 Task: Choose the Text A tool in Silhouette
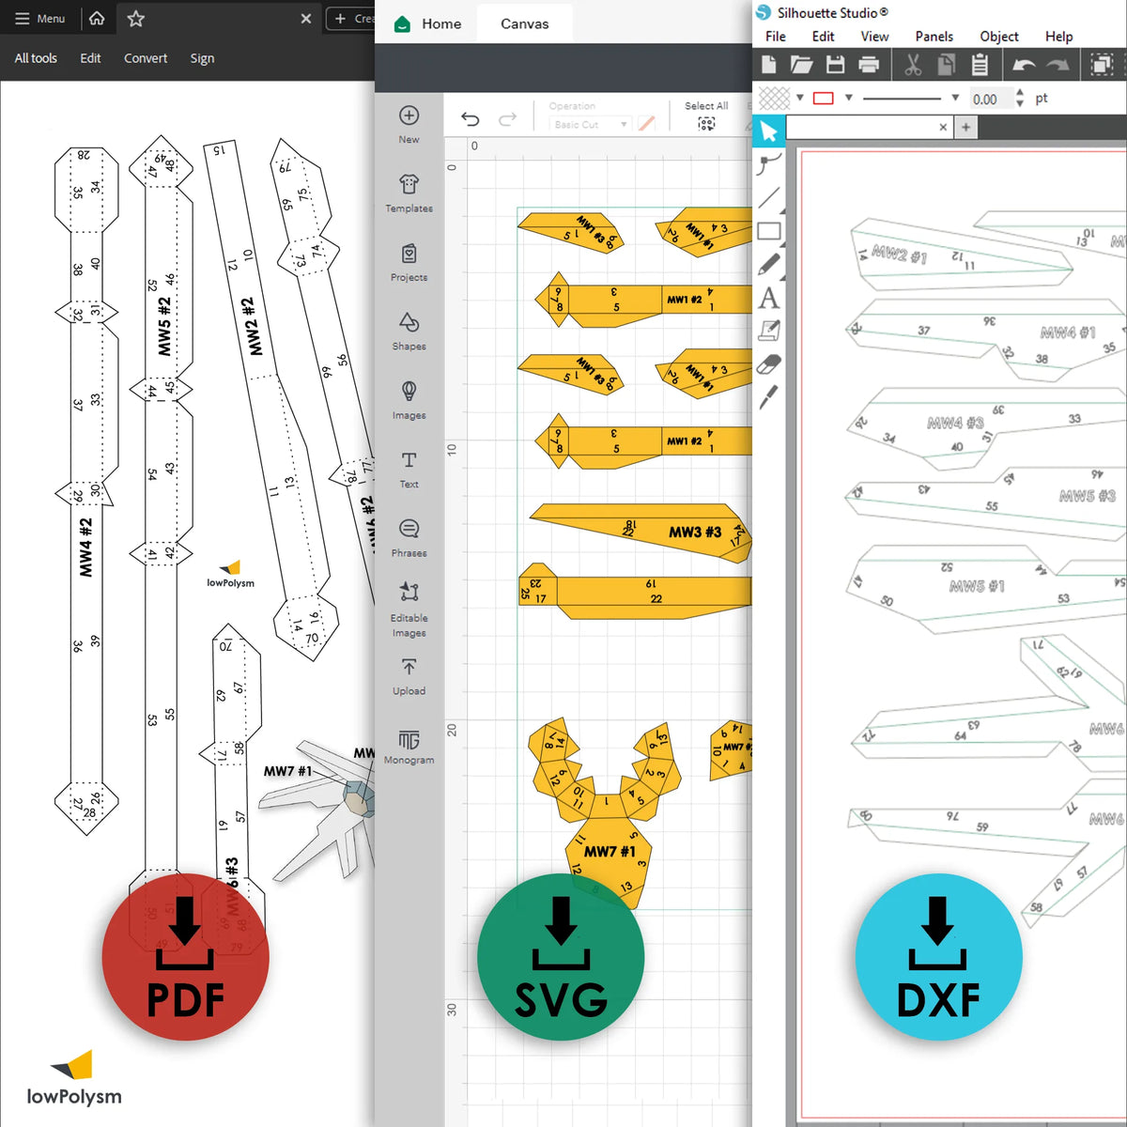click(x=769, y=298)
